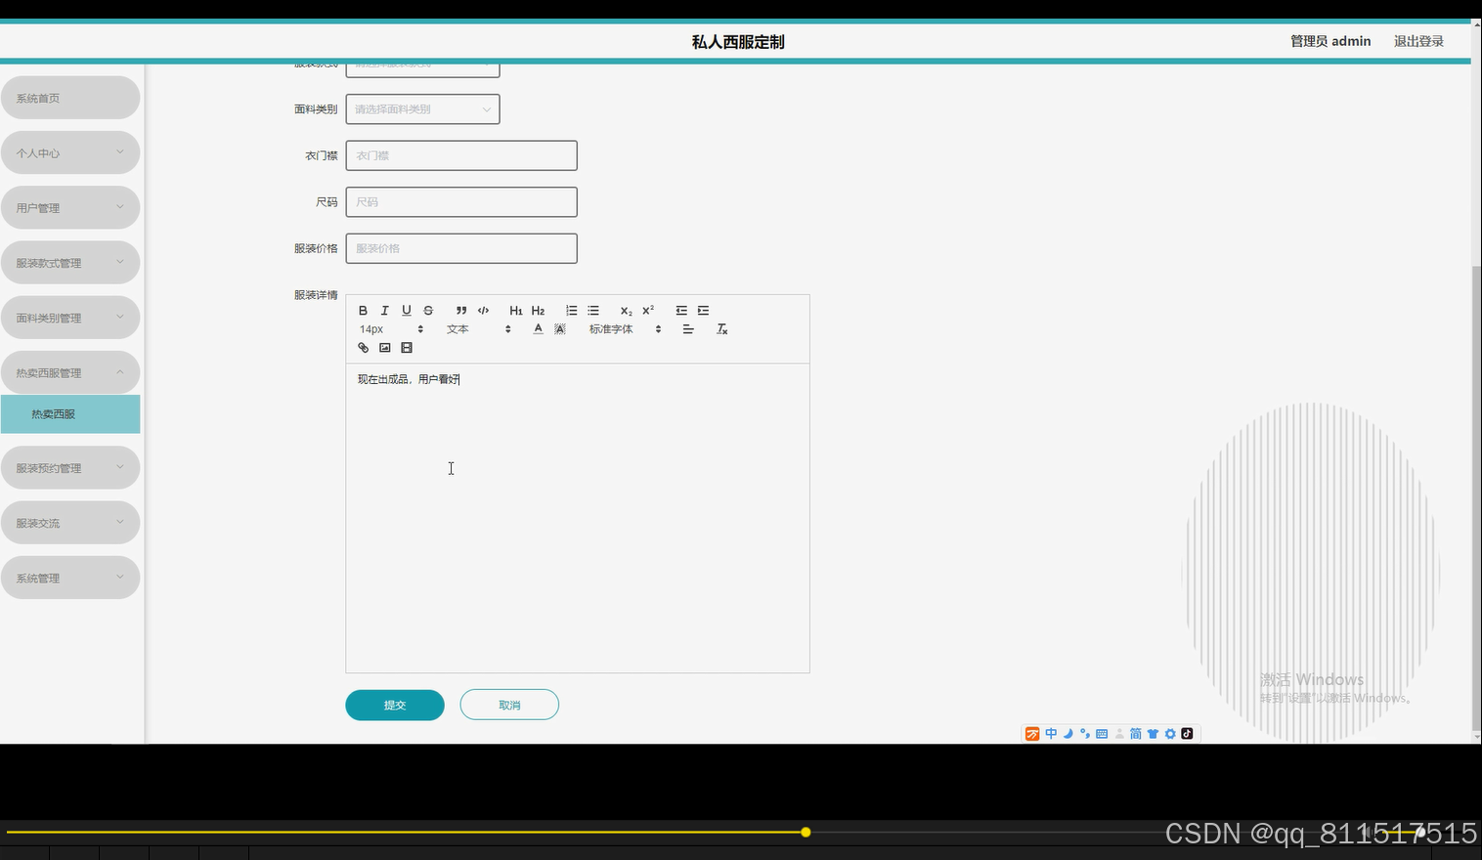The width and height of the screenshot is (1482, 860).
Task: Clear text formatting
Action: [x=722, y=329]
